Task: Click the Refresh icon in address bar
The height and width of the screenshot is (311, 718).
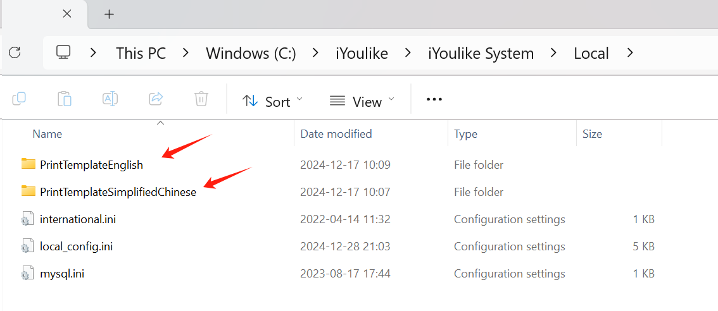Action: coord(15,53)
